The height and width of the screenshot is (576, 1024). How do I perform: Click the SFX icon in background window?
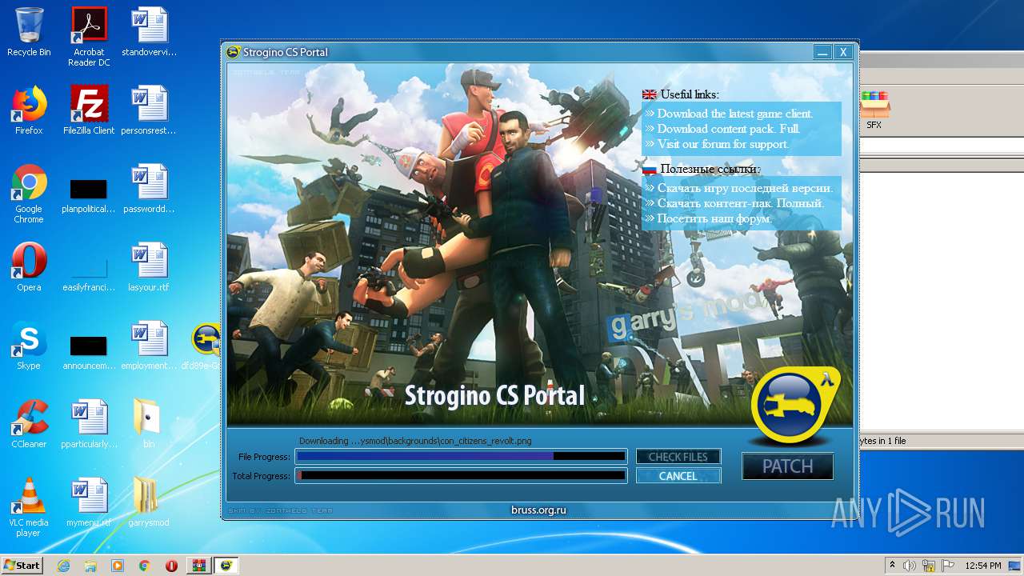[874, 110]
